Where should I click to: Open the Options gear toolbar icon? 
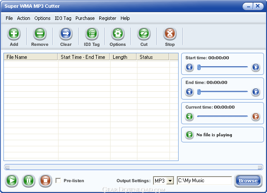(118, 33)
